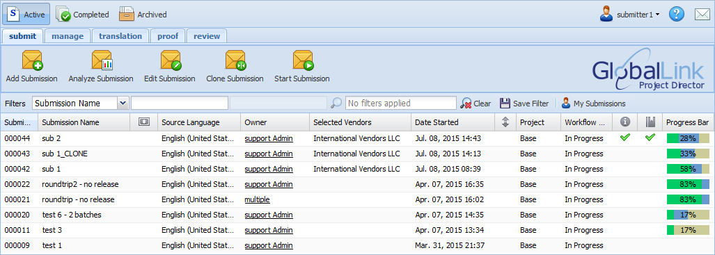
Task: Click the Save Filter button
Action: (x=524, y=104)
